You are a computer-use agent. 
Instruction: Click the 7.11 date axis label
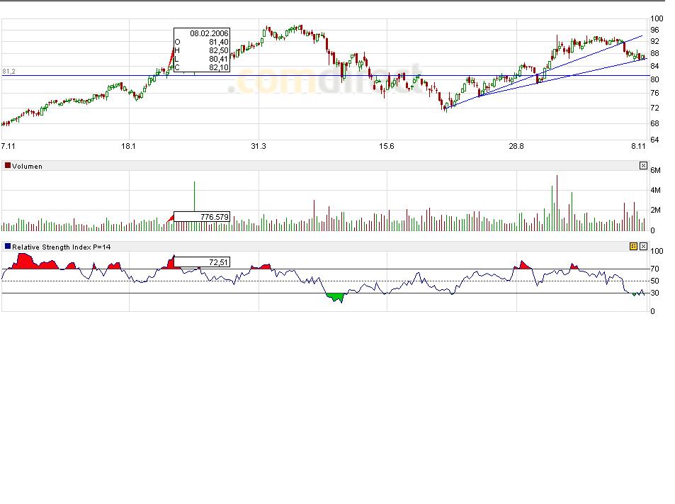pyautogui.click(x=8, y=146)
